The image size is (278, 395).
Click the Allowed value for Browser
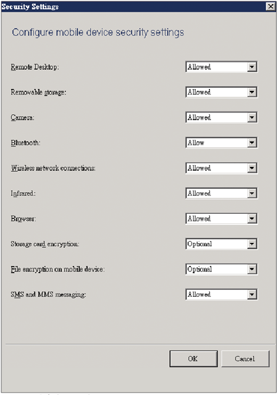coord(199,219)
